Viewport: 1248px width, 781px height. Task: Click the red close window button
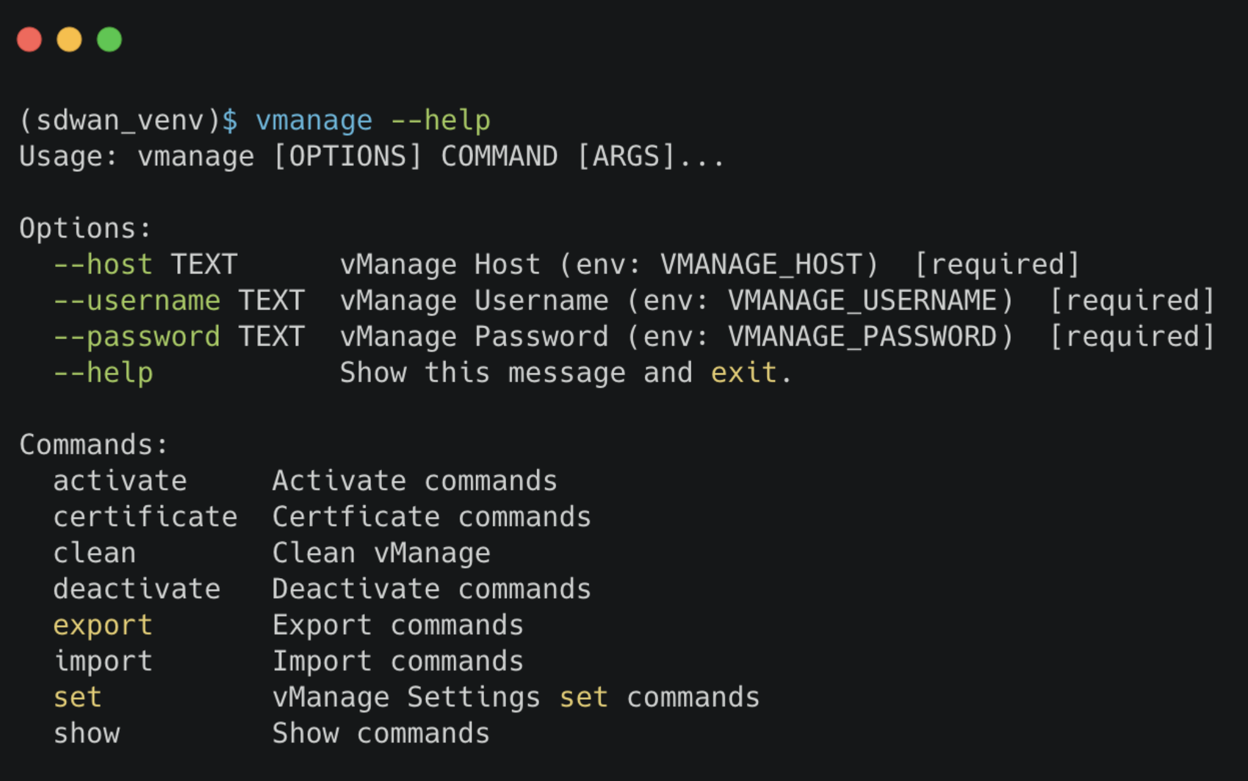(29, 40)
